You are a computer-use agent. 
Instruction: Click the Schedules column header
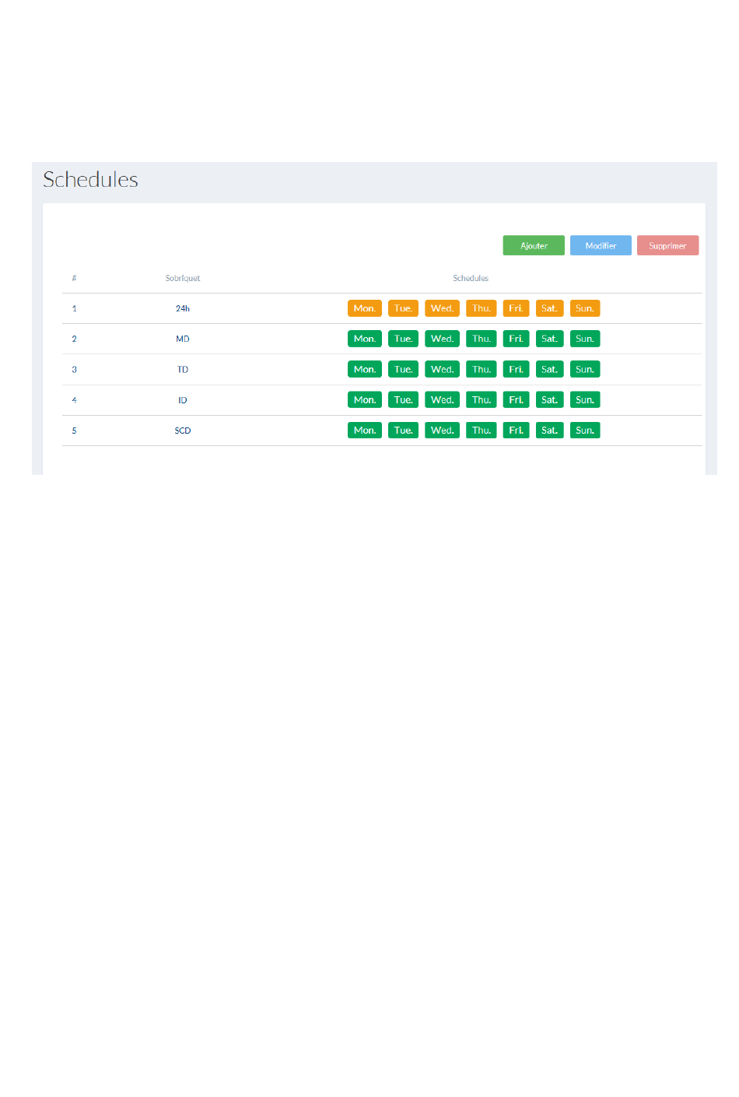point(471,278)
